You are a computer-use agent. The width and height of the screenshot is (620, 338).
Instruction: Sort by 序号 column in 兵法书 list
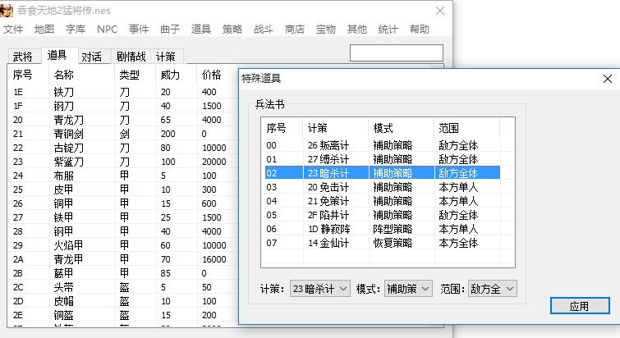pyautogui.click(x=282, y=128)
